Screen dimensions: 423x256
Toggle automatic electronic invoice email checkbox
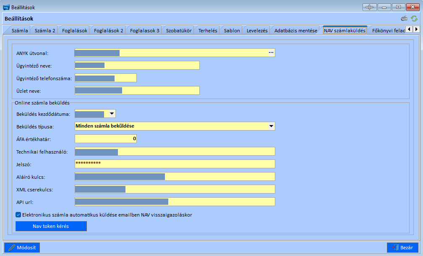coord(18,214)
